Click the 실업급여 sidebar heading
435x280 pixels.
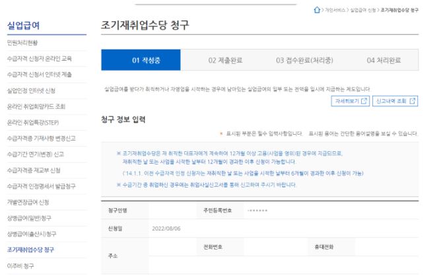coord(23,26)
